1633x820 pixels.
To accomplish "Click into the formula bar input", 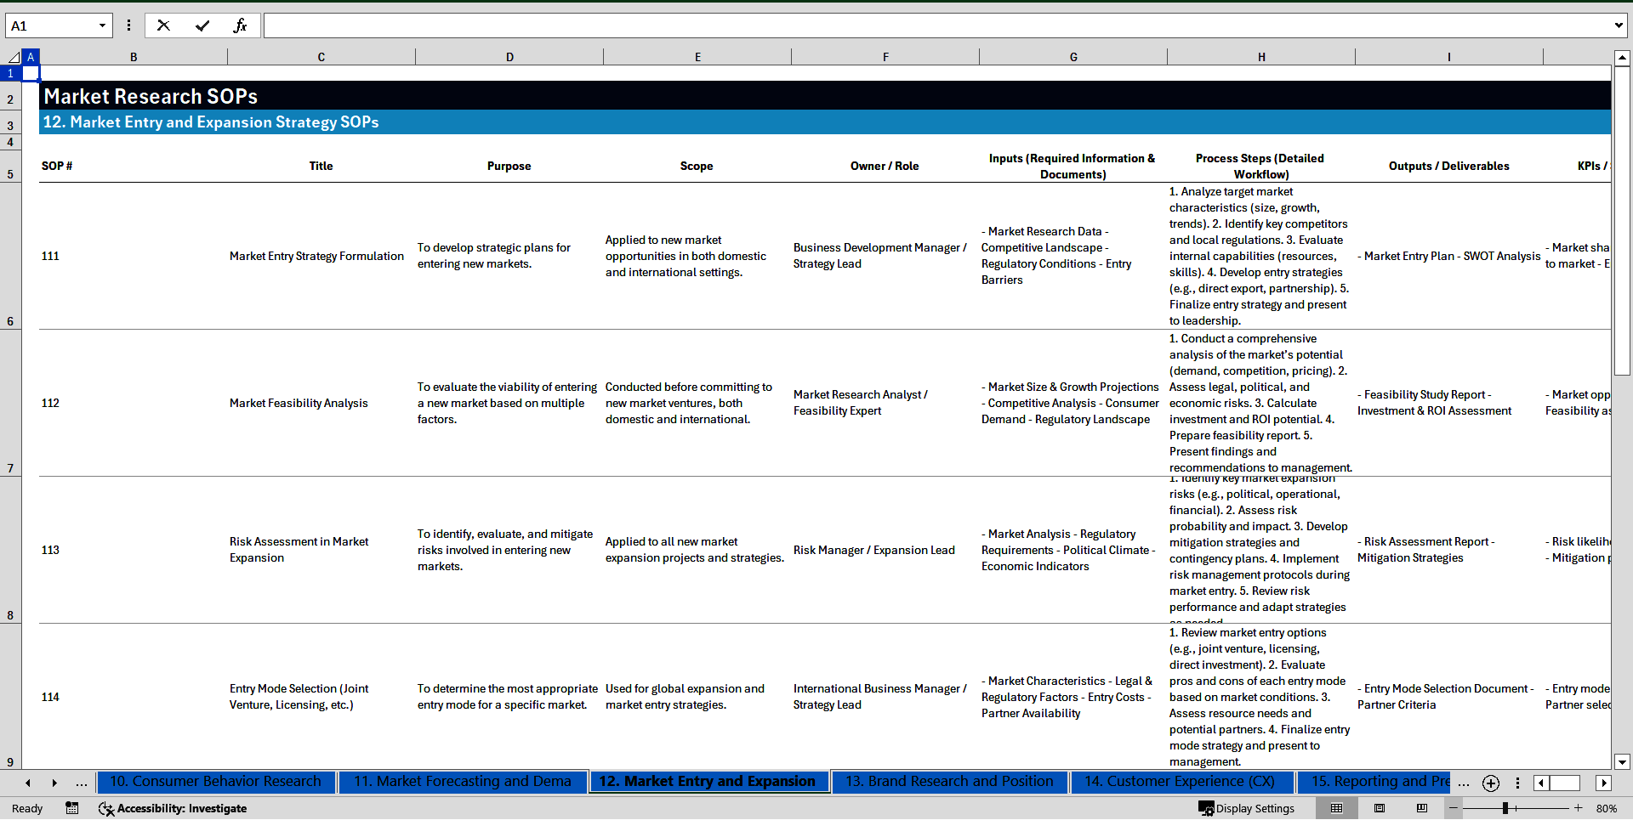I will click(x=936, y=25).
